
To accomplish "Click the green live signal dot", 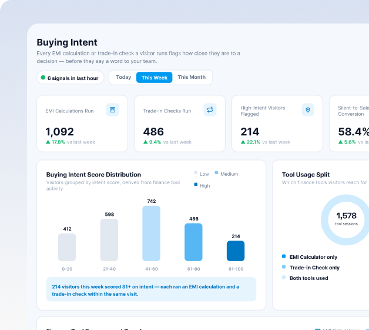I will (x=43, y=78).
